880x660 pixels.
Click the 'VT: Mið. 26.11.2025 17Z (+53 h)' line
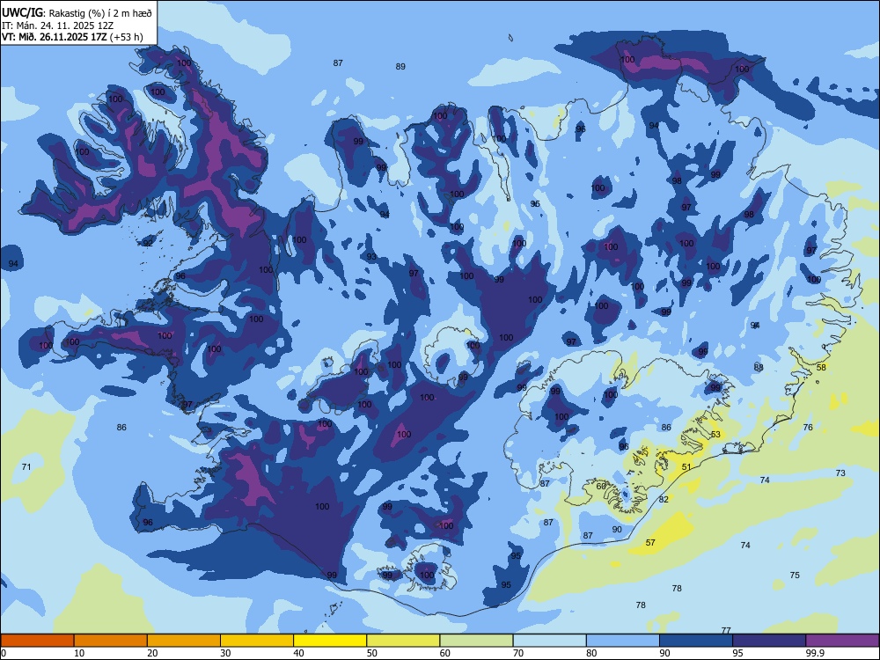[x=72, y=37]
